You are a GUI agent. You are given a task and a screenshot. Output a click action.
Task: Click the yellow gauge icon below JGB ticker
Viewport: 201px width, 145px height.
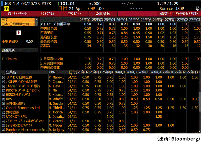[x=7, y=8]
